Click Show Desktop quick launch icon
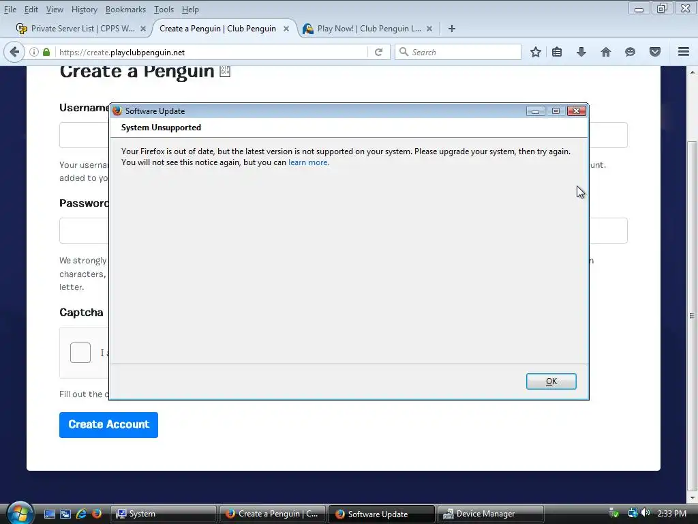Viewport: 698px width, 524px height. click(x=49, y=514)
